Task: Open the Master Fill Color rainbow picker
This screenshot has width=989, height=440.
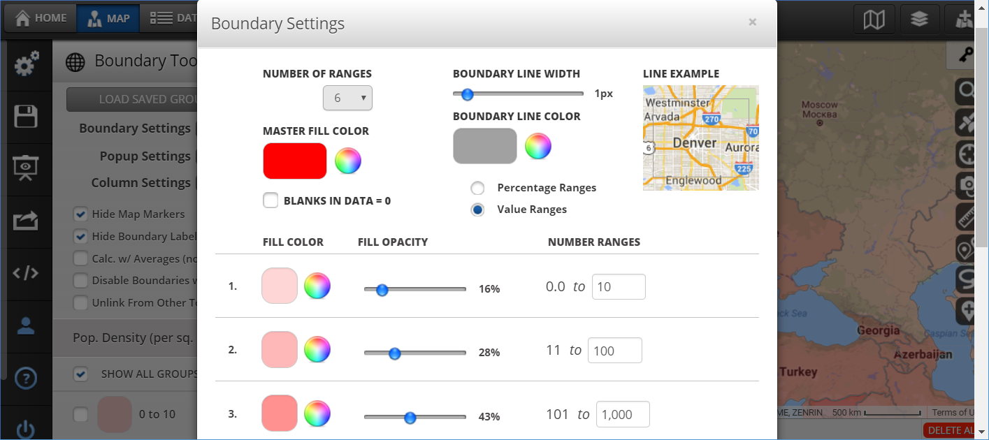Action: click(348, 161)
